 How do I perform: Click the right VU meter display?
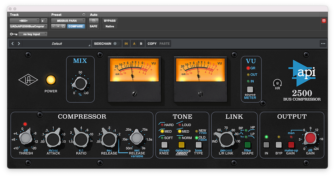(x=200, y=70)
